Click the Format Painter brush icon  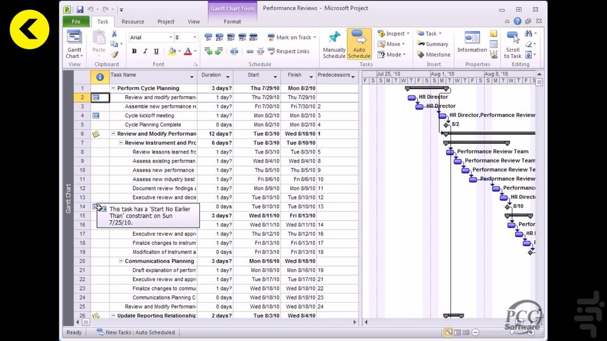114,55
